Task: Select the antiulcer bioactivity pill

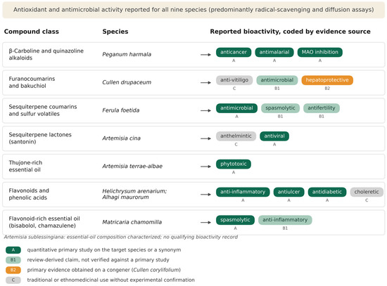Action: tap(288, 192)
